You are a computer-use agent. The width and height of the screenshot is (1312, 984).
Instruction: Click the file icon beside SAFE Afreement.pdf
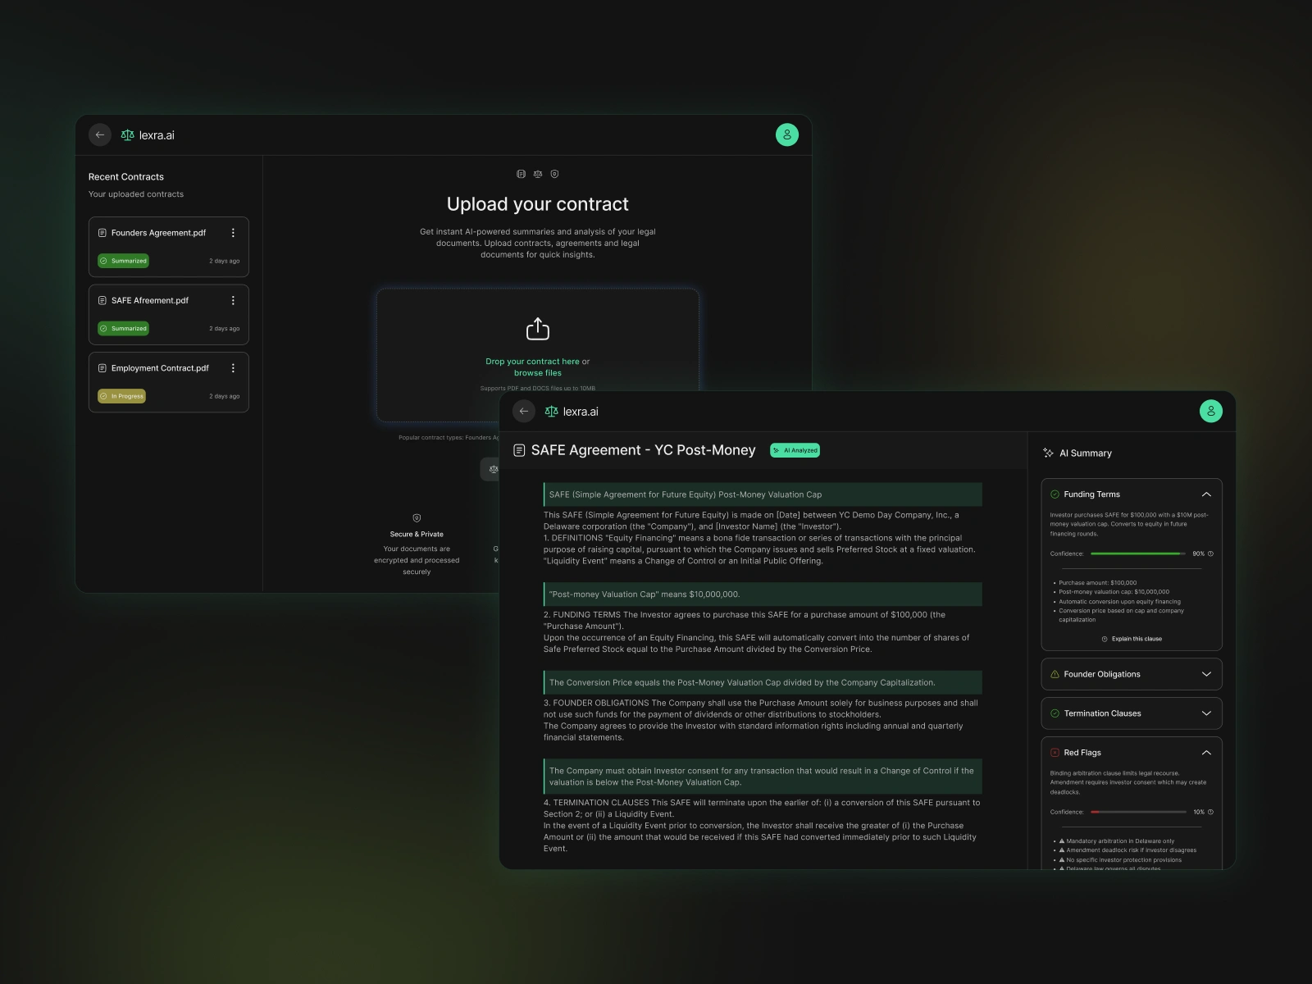(x=102, y=300)
